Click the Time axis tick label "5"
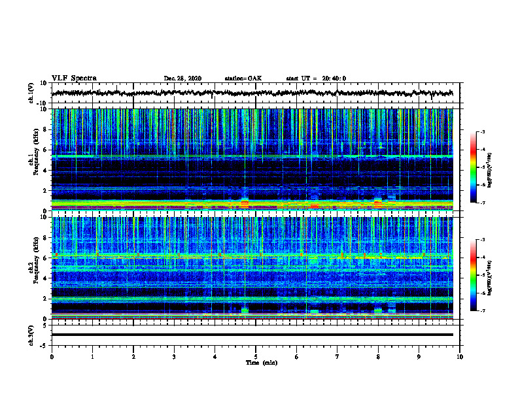The image size is (518, 400). click(x=256, y=357)
